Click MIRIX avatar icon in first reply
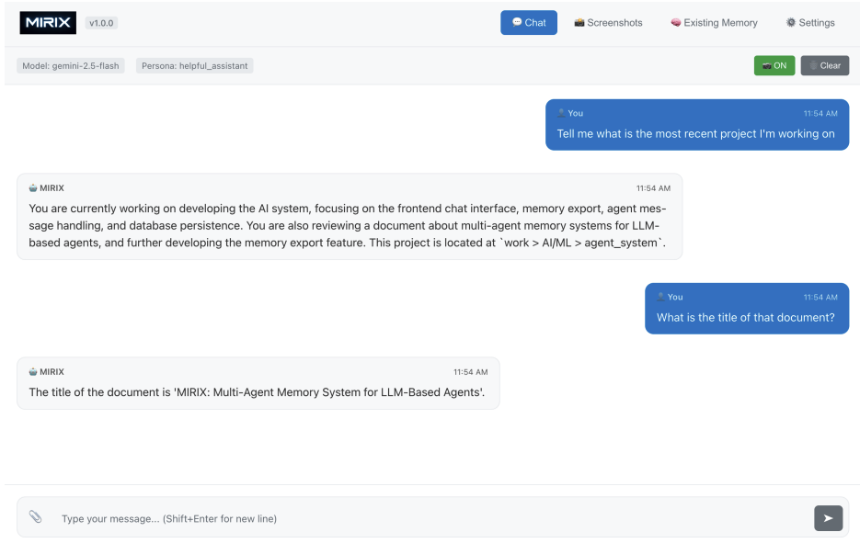 [33, 188]
